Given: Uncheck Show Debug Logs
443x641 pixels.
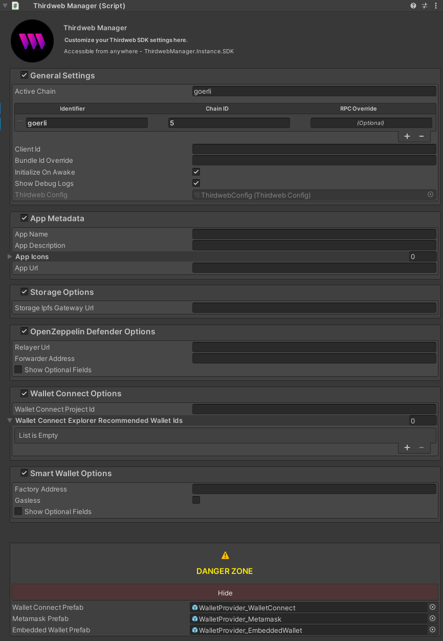Looking at the screenshot, I should (x=196, y=183).
